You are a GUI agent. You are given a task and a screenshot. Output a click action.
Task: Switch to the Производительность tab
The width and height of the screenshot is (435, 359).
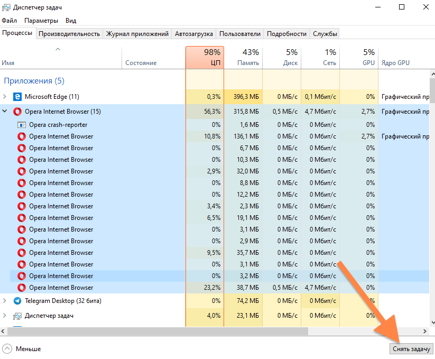point(69,34)
